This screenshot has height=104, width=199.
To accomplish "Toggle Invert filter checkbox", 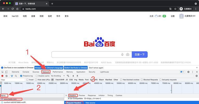I will (27, 80).
